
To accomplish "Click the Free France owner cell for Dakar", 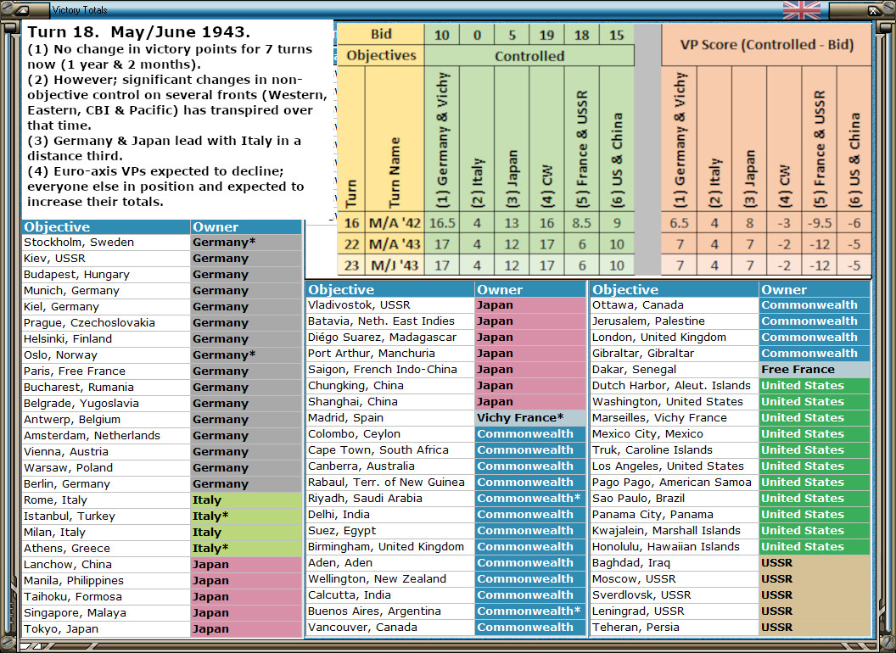I will click(815, 369).
